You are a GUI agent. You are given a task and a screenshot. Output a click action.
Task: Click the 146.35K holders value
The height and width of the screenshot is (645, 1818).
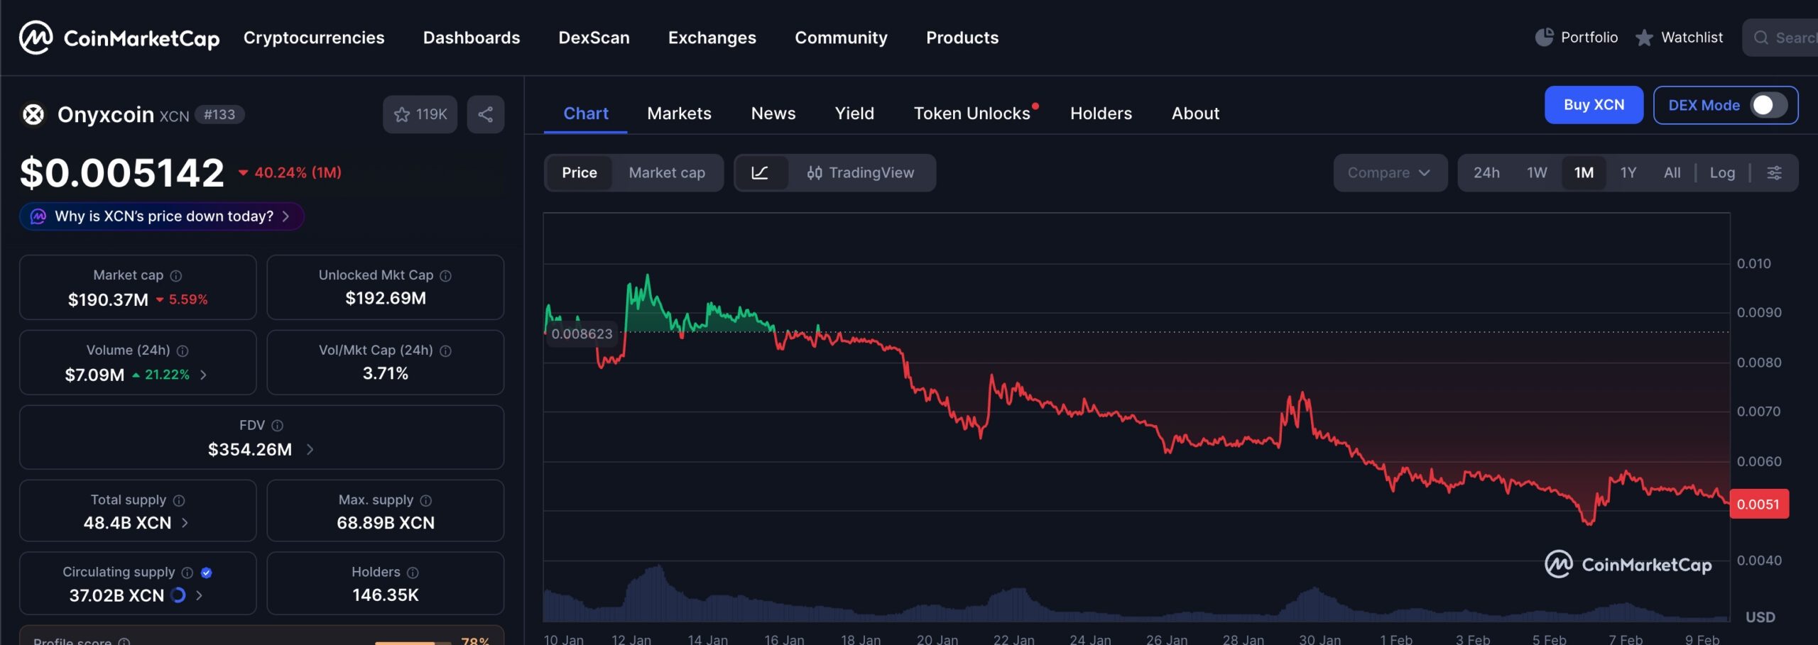click(x=386, y=595)
